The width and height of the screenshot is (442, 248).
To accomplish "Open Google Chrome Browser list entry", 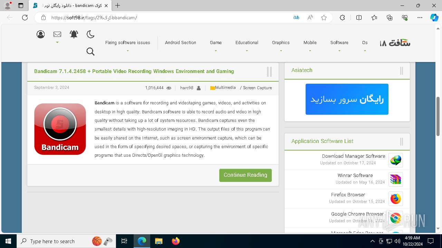I will pos(357,214).
